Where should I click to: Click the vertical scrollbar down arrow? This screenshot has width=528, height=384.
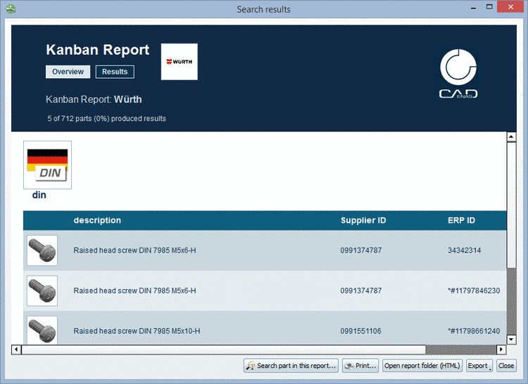click(511, 339)
